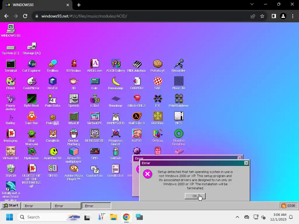Open Byte Beat icon
Screen dimensions: 299x224
tap(32, 101)
